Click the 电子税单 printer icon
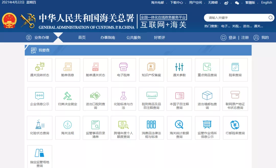This screenshot has width=276, height=168. 123,67
